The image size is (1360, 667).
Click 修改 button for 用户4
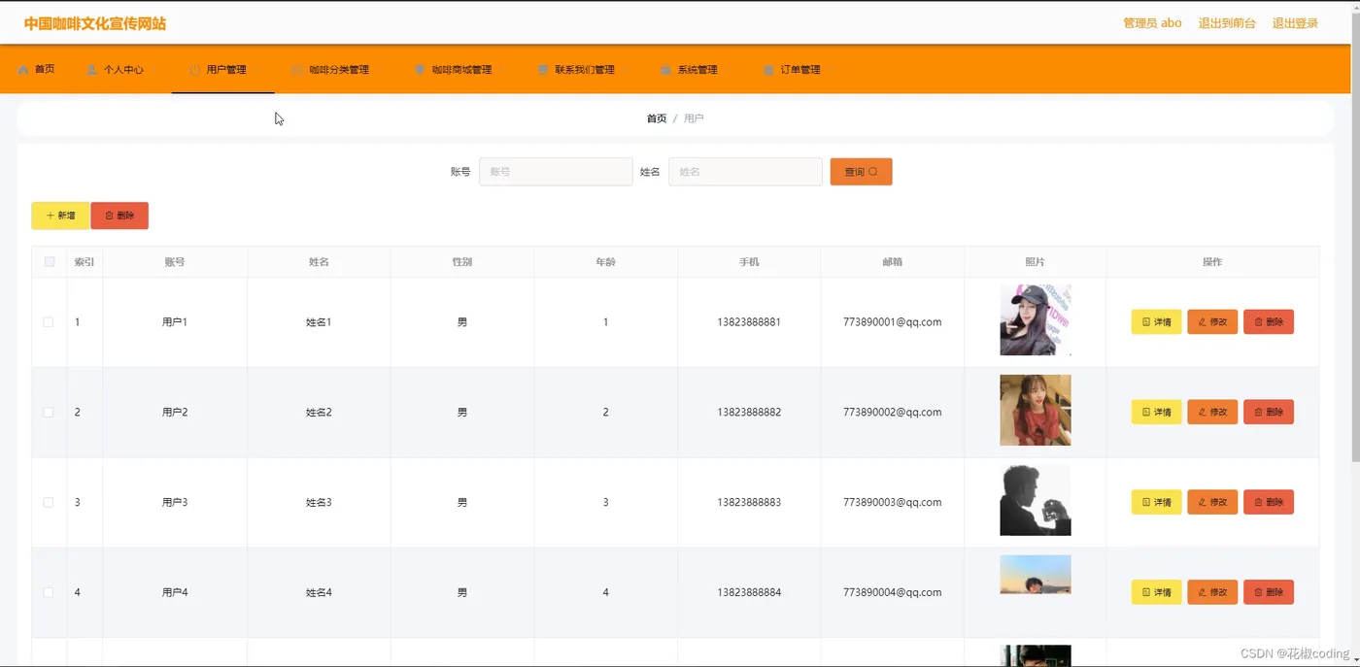pos(1212,592)
